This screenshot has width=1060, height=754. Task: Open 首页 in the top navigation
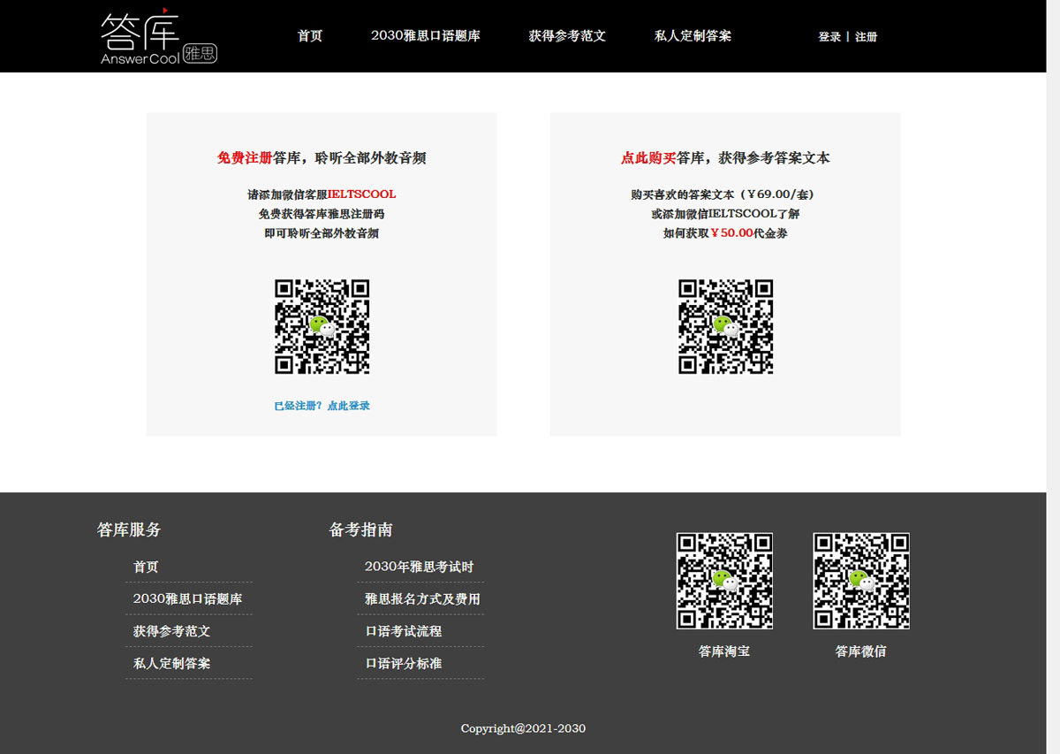coord(310,36)
